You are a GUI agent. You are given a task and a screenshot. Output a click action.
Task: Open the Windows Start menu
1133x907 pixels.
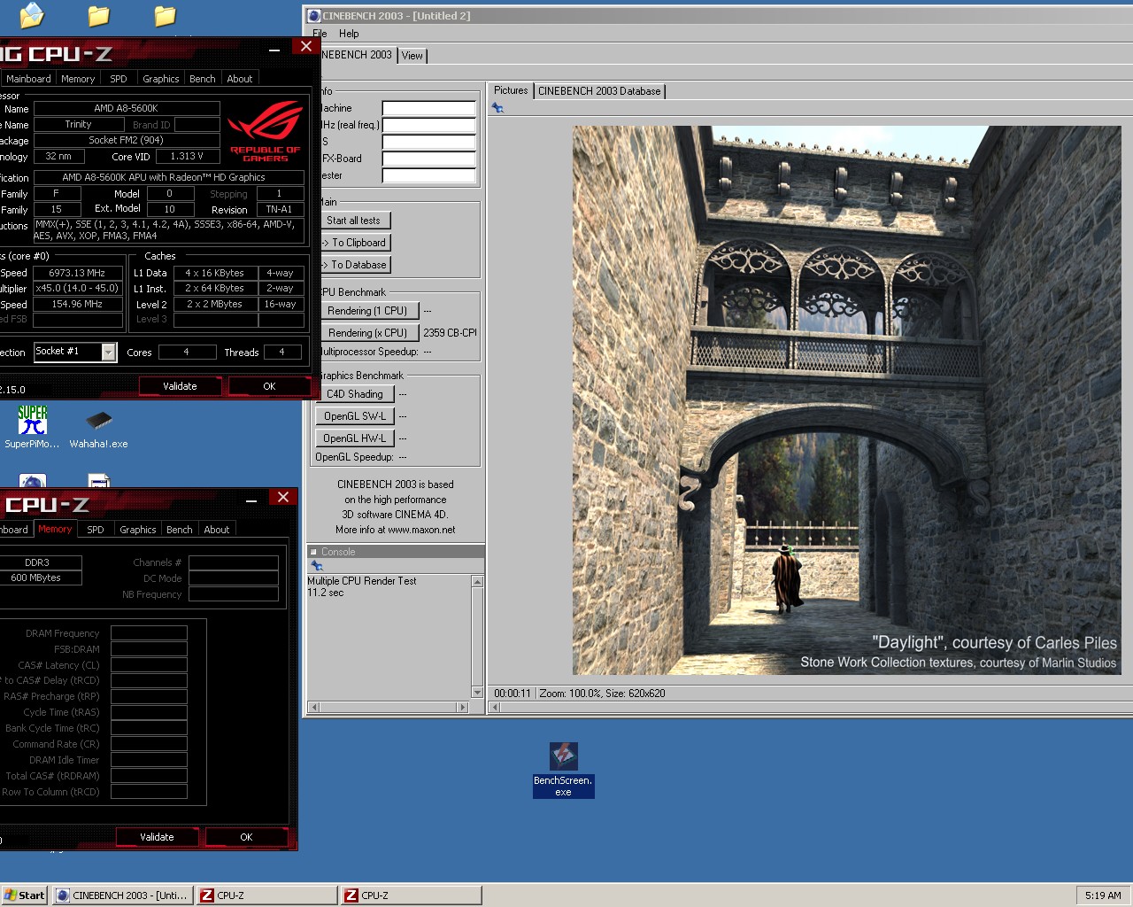(x=24, y=895)
